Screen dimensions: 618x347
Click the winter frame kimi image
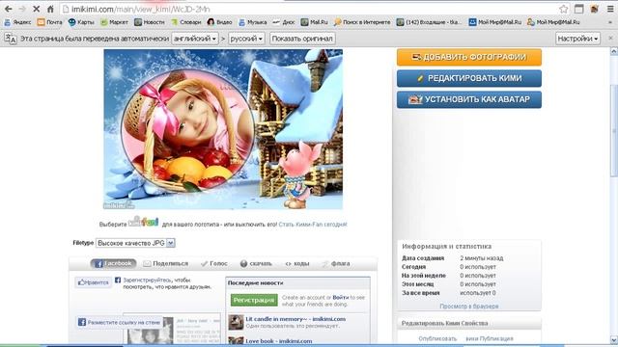tap(223, 129)
